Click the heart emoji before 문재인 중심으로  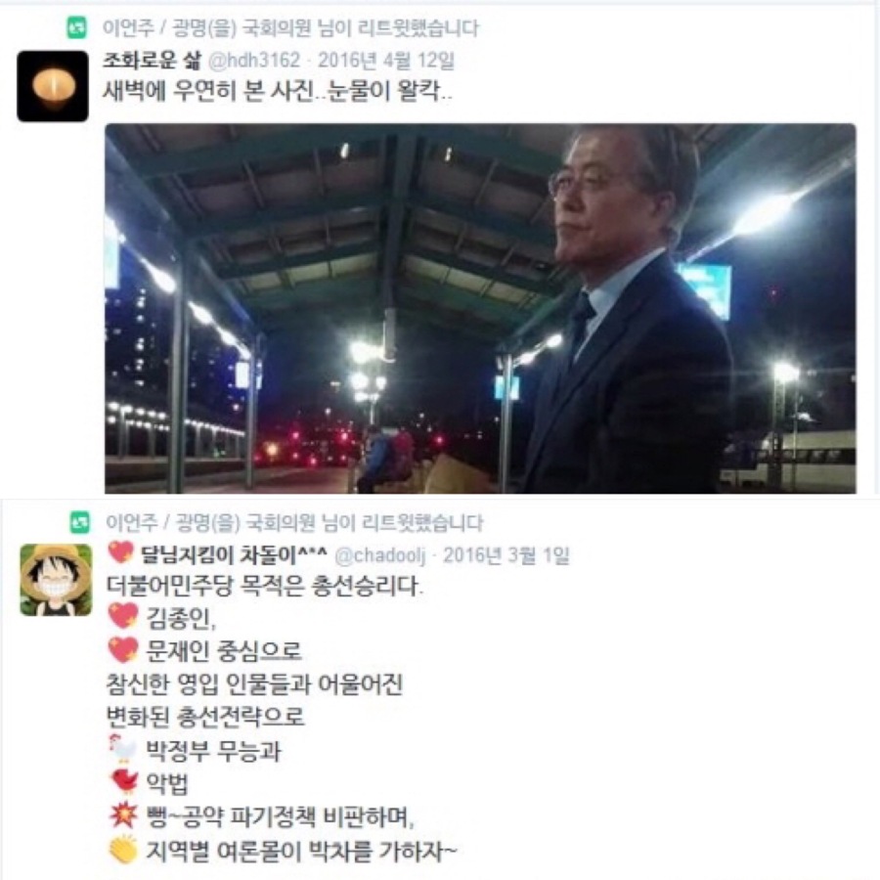(123, 650)
